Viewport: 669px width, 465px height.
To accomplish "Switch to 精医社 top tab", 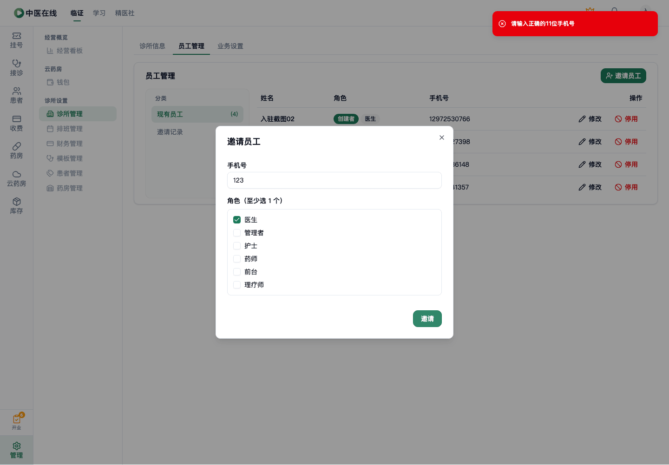I will tap(125, 13).
